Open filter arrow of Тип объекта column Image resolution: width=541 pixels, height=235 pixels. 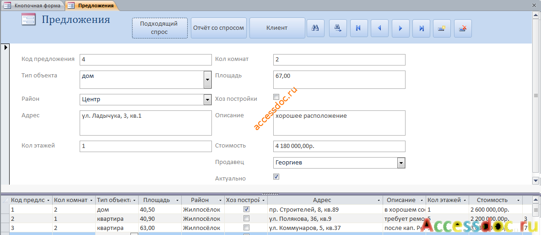pyautogui.click(x=135, y=200)
